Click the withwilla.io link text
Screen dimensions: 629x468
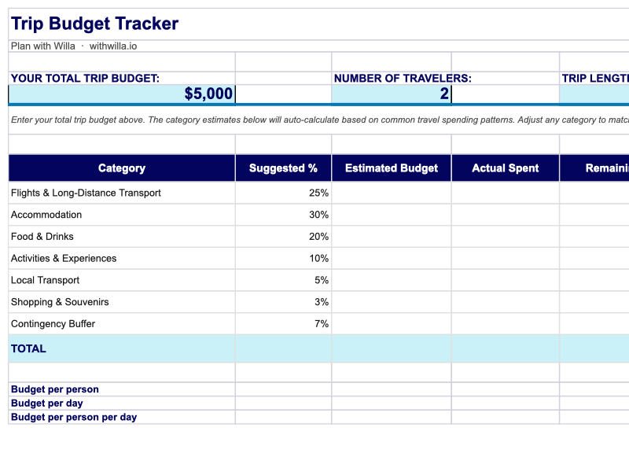click(113, 46)
